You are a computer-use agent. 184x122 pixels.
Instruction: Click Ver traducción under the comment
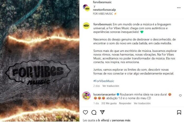(142, 103)
